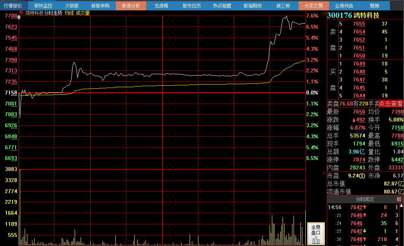Viewport: 404px width, 246px height.
Task: Switch to the 行情报价 tab
Action: (13, 6)
